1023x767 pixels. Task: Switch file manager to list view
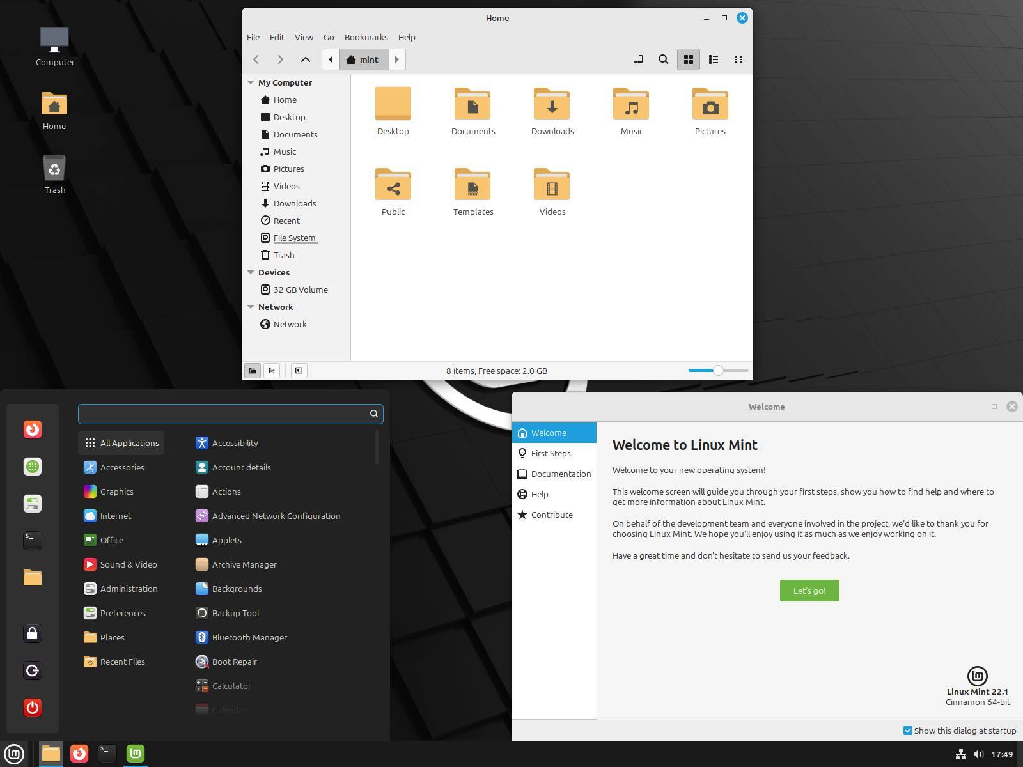(x=714, y=59)
